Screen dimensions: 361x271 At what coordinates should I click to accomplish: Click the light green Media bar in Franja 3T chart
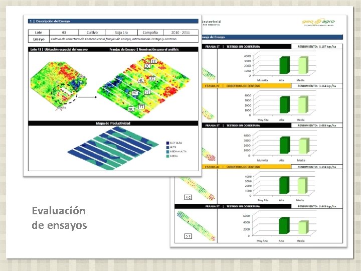click(304, 146)
